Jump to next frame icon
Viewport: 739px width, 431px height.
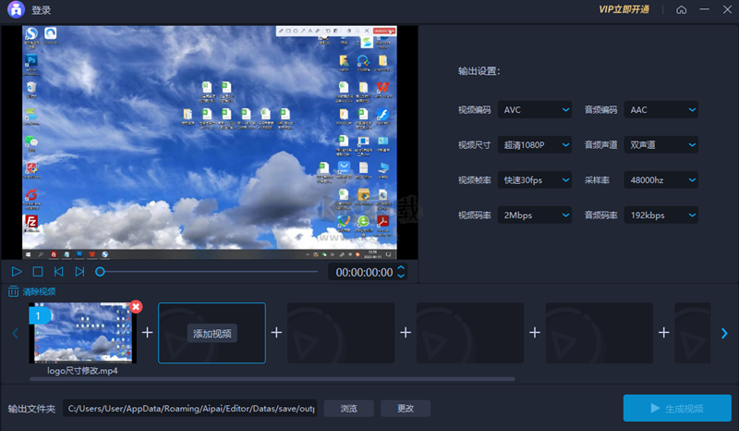coord(79,272)
